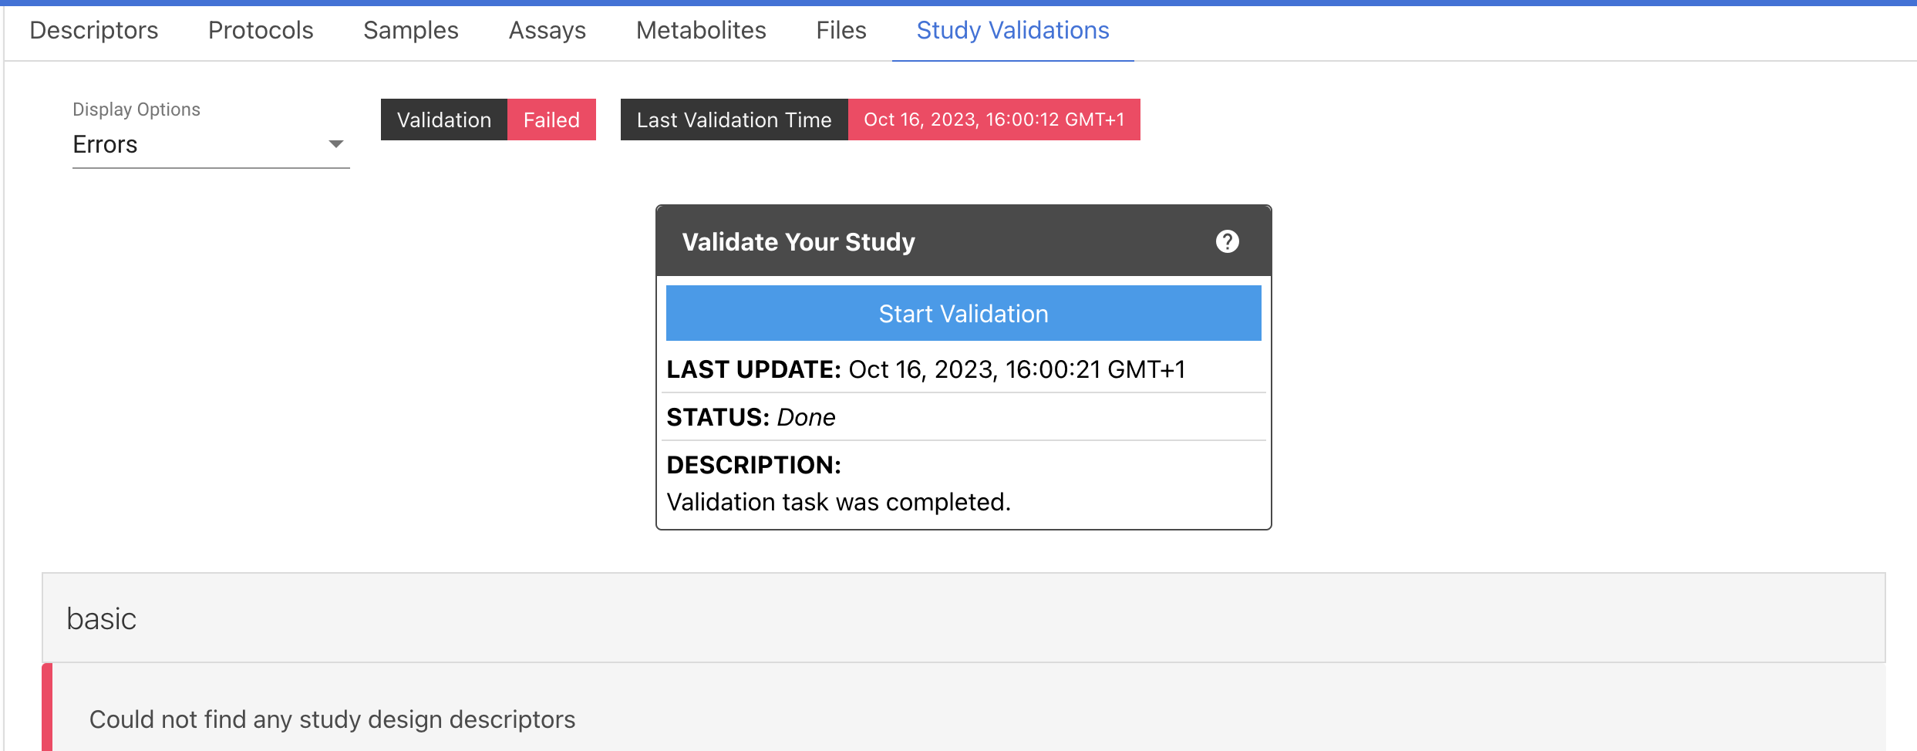Click the Start Validation button
1917x751 pixels.
click(x=963, y=313)
